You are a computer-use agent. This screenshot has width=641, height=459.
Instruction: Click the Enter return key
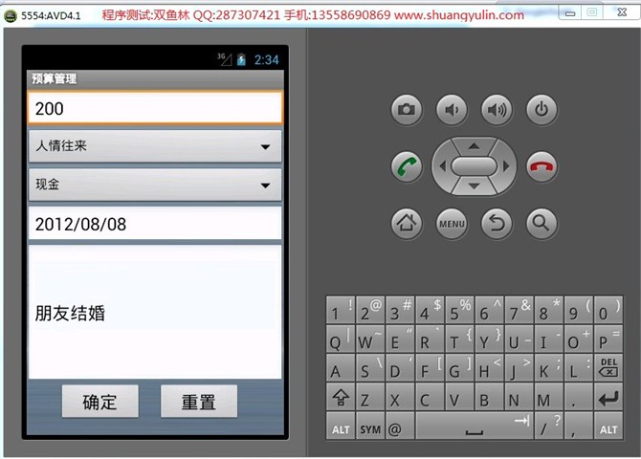pyautogui.click(x=608, y=397)
